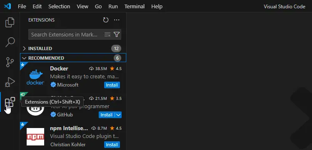The height and width of the screenshot is (150, 312).
Task: Open the Edit menu
Action: [37, 7]
